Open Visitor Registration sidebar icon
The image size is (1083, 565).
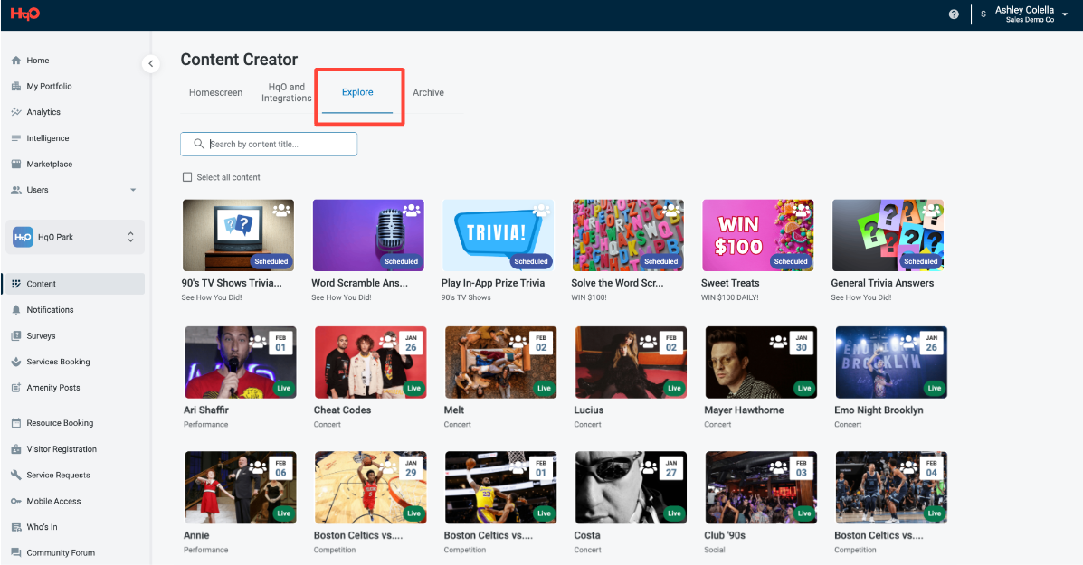pyautogui.click(x=16, y=449)
